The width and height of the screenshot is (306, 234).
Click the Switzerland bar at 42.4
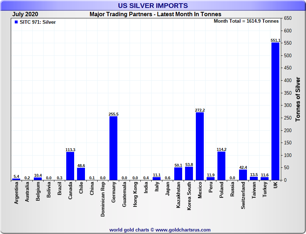click(243, 175)
